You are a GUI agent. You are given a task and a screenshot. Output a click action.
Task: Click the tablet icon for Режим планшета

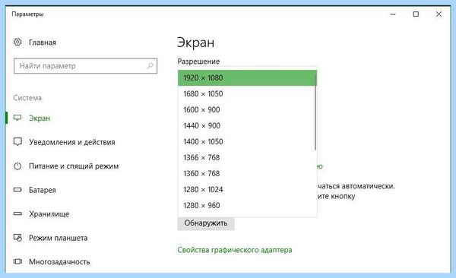(x=17, y=238)
